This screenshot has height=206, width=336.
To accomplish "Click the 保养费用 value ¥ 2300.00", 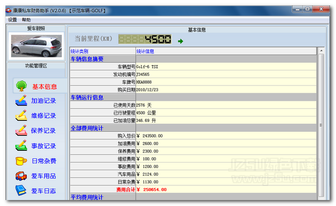I will (147, 151).
